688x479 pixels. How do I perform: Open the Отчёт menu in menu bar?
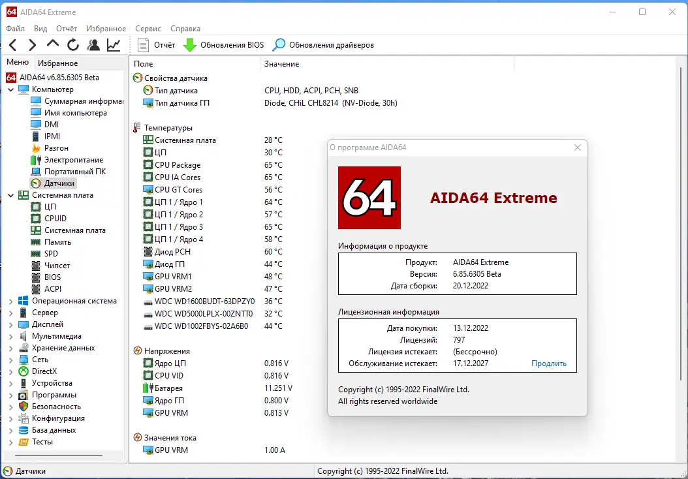(67, 29)
